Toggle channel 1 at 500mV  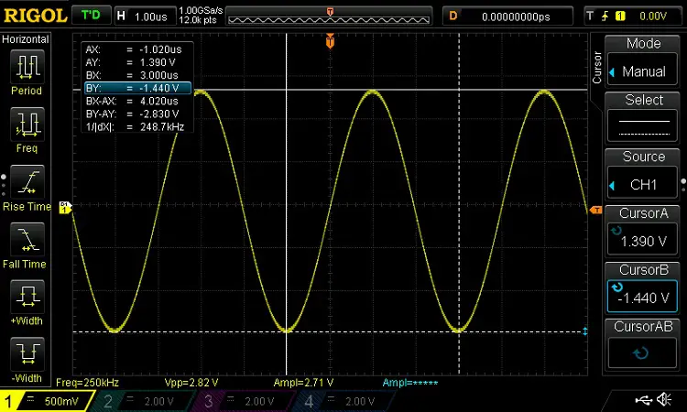pos(46,401)
